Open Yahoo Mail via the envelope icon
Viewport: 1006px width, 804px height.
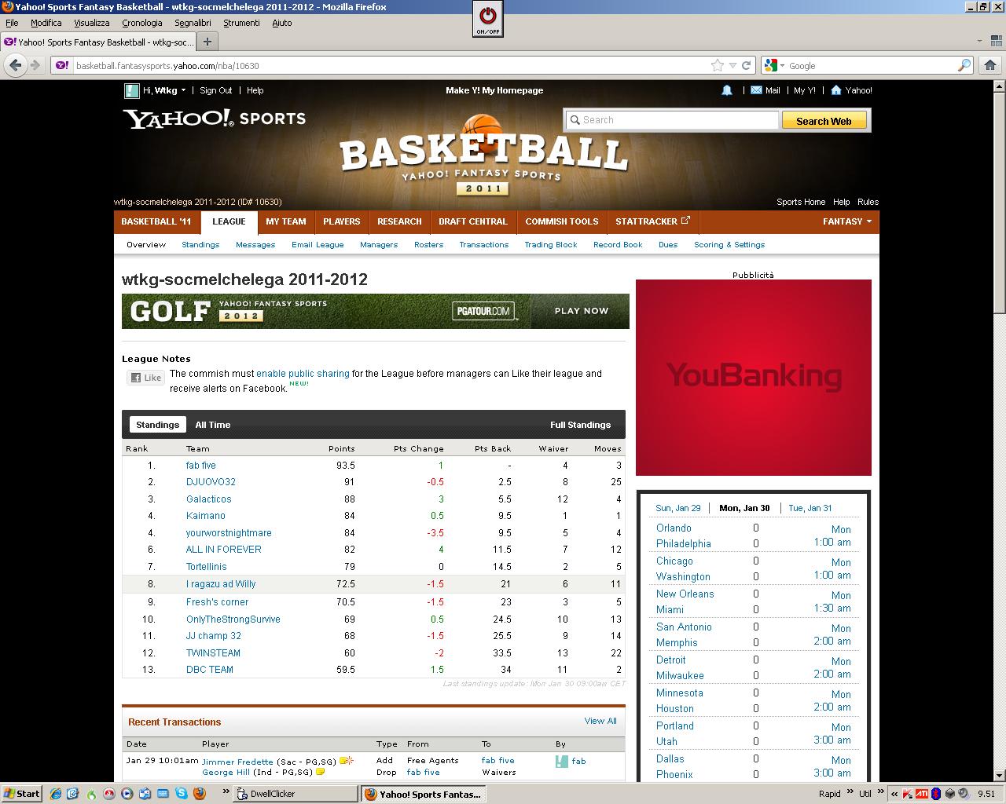[756, 90]
